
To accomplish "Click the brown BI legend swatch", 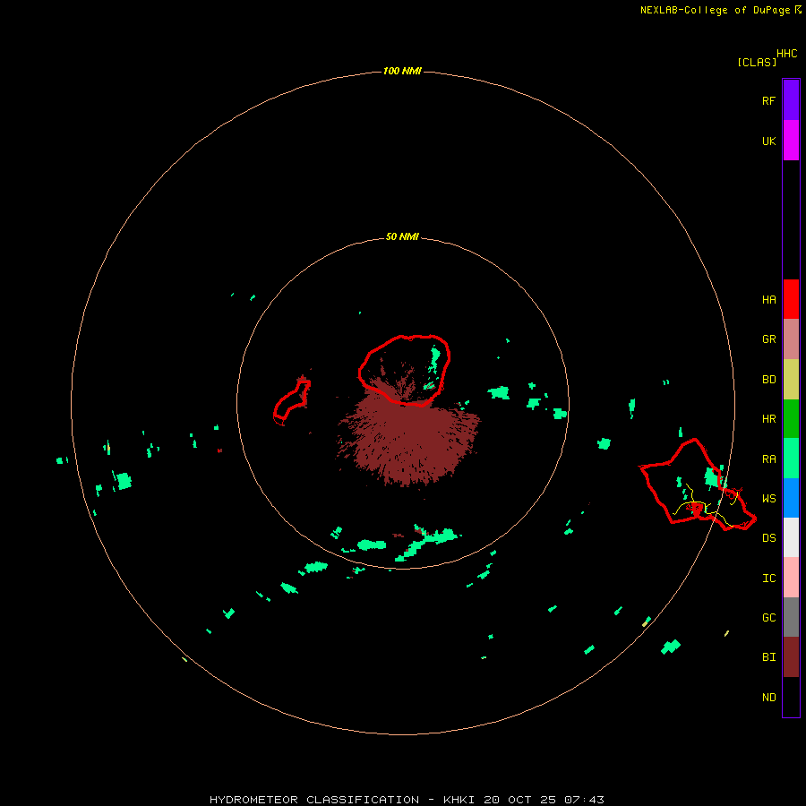I will 791,657.
